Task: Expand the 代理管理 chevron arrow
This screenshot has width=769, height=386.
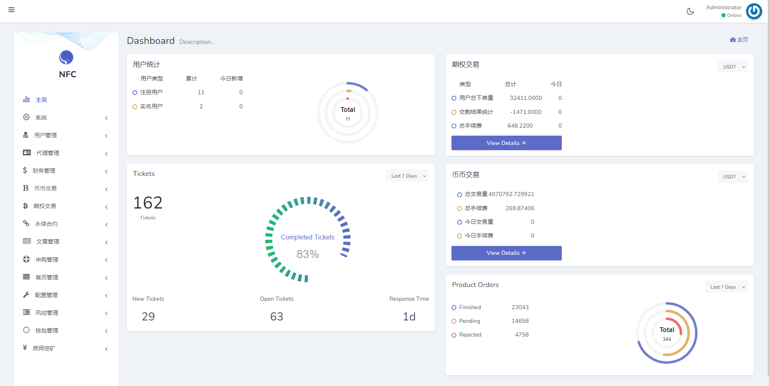Action: (106, 153)
